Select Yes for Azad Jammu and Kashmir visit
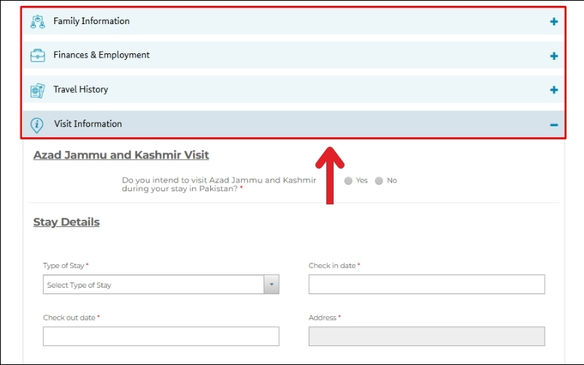This screenshot has height=365, width=584. coord(348,180)
